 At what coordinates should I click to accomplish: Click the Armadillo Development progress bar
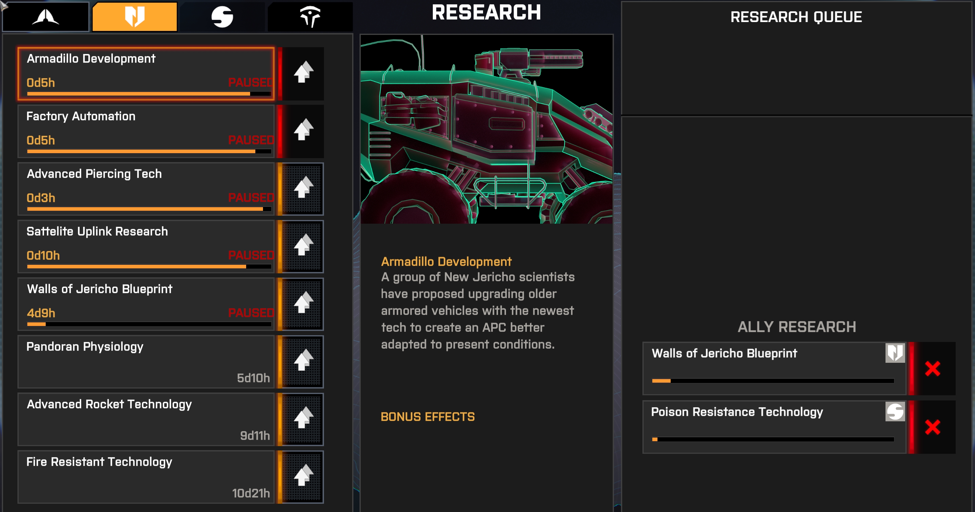click(x=149, y=94)
